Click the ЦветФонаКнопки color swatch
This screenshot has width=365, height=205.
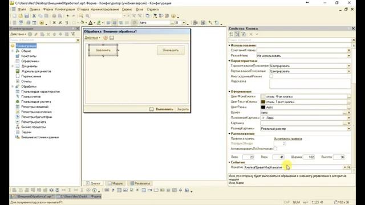(x=263, y=96)
